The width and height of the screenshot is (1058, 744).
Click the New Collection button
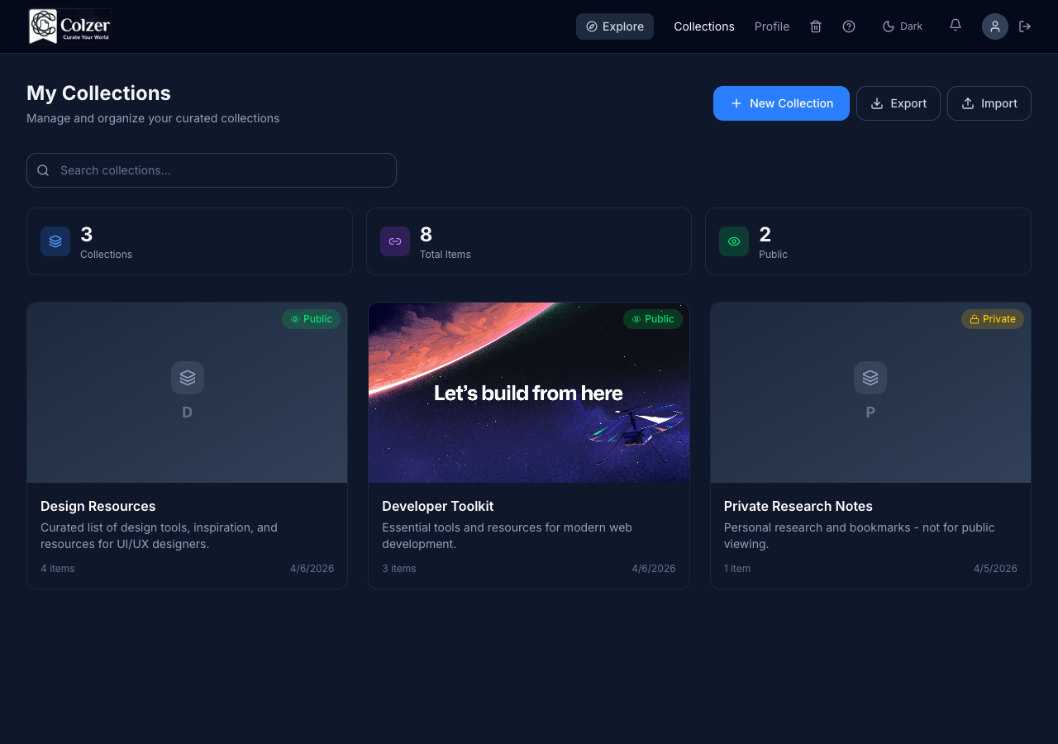pos(780,103)
